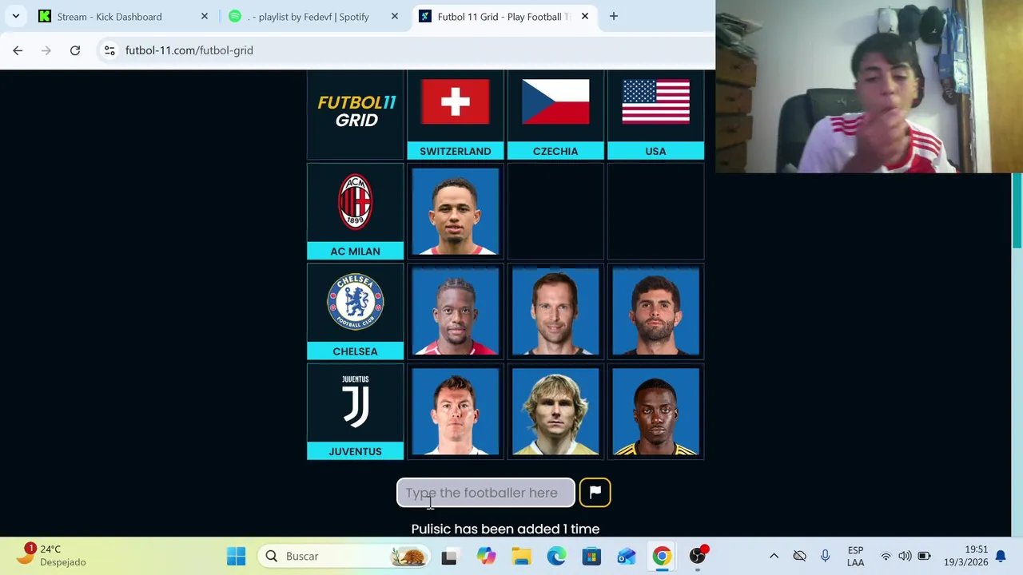Click the Czechia flag header
1023x575 pixels.
click(555, 101)
